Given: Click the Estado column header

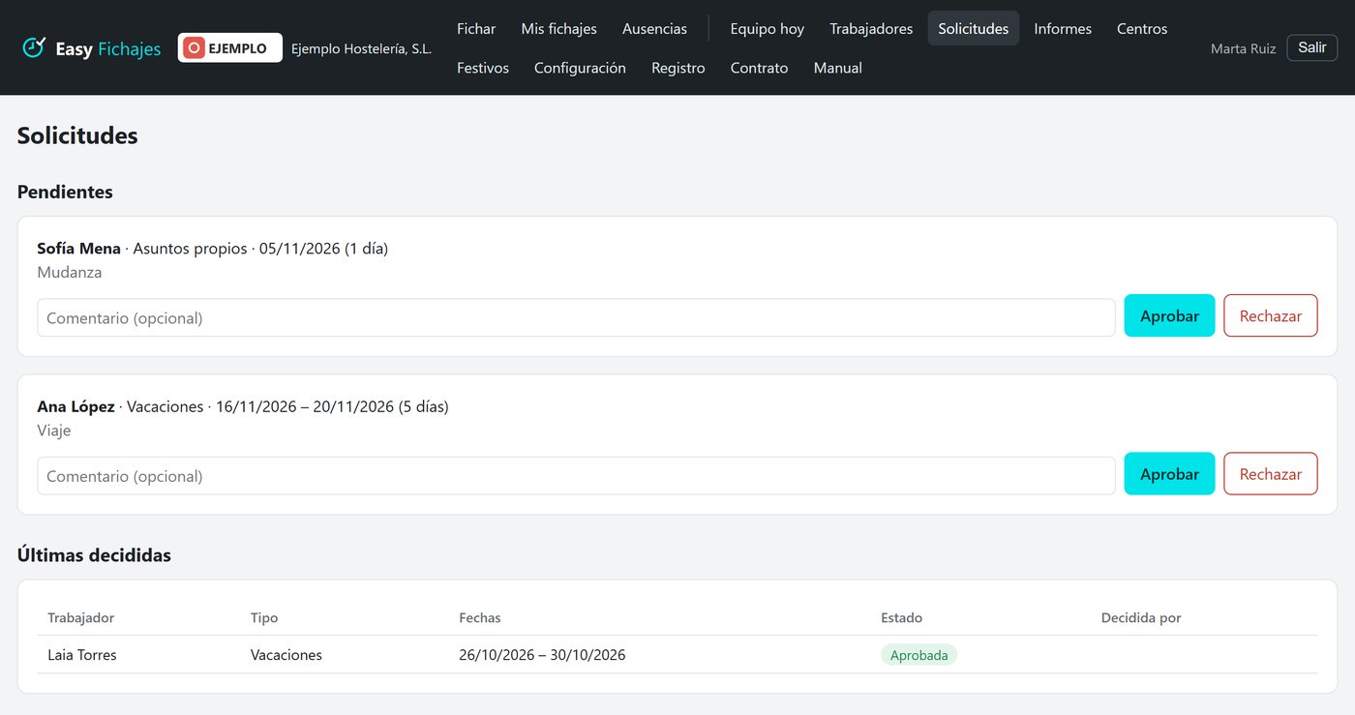Looking at the screenshot, I should coord(901,617).
